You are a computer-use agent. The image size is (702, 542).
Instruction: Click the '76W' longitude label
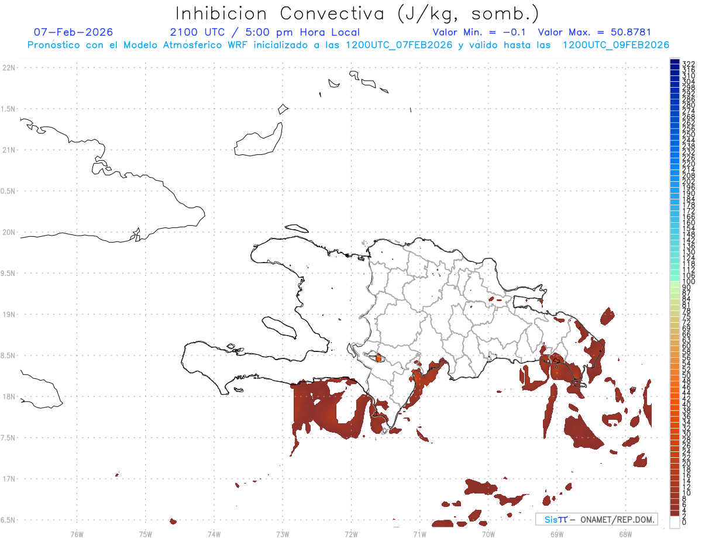coord(77,533)
